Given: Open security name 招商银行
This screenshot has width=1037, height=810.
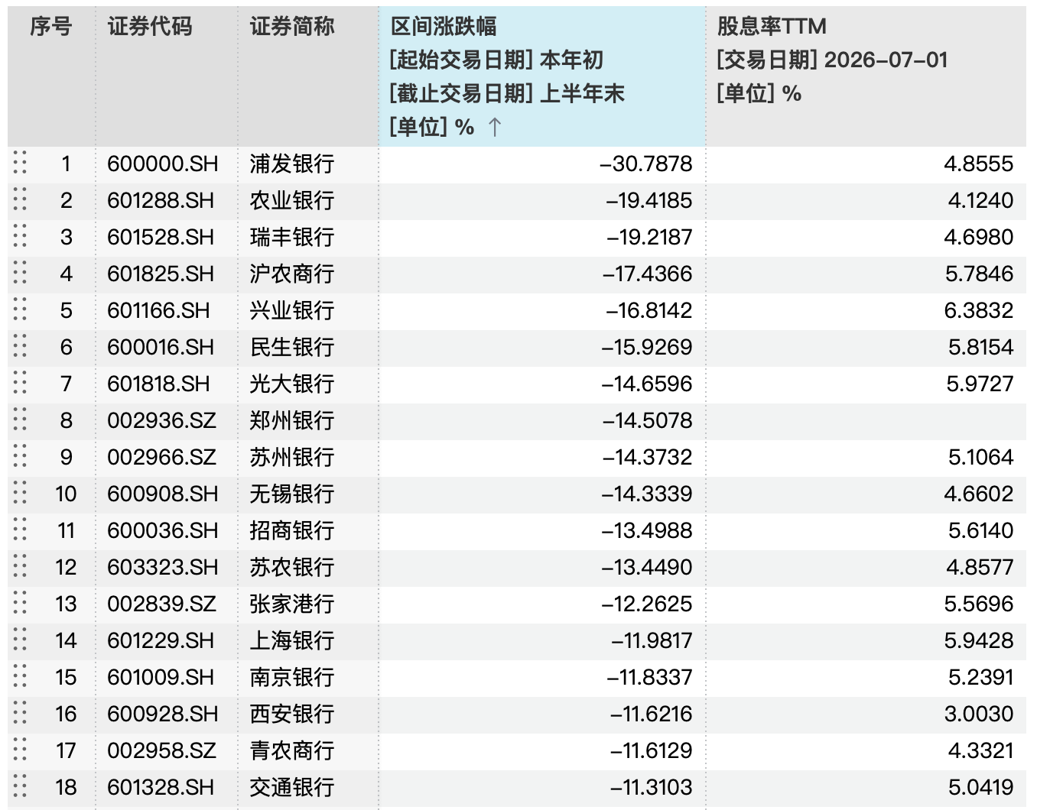Looking at the screenshot, I should (x=292, y=530).
